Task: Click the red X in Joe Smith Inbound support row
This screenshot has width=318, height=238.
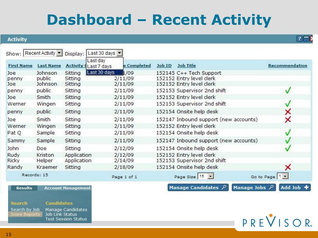Action: (x=288, y=119)
